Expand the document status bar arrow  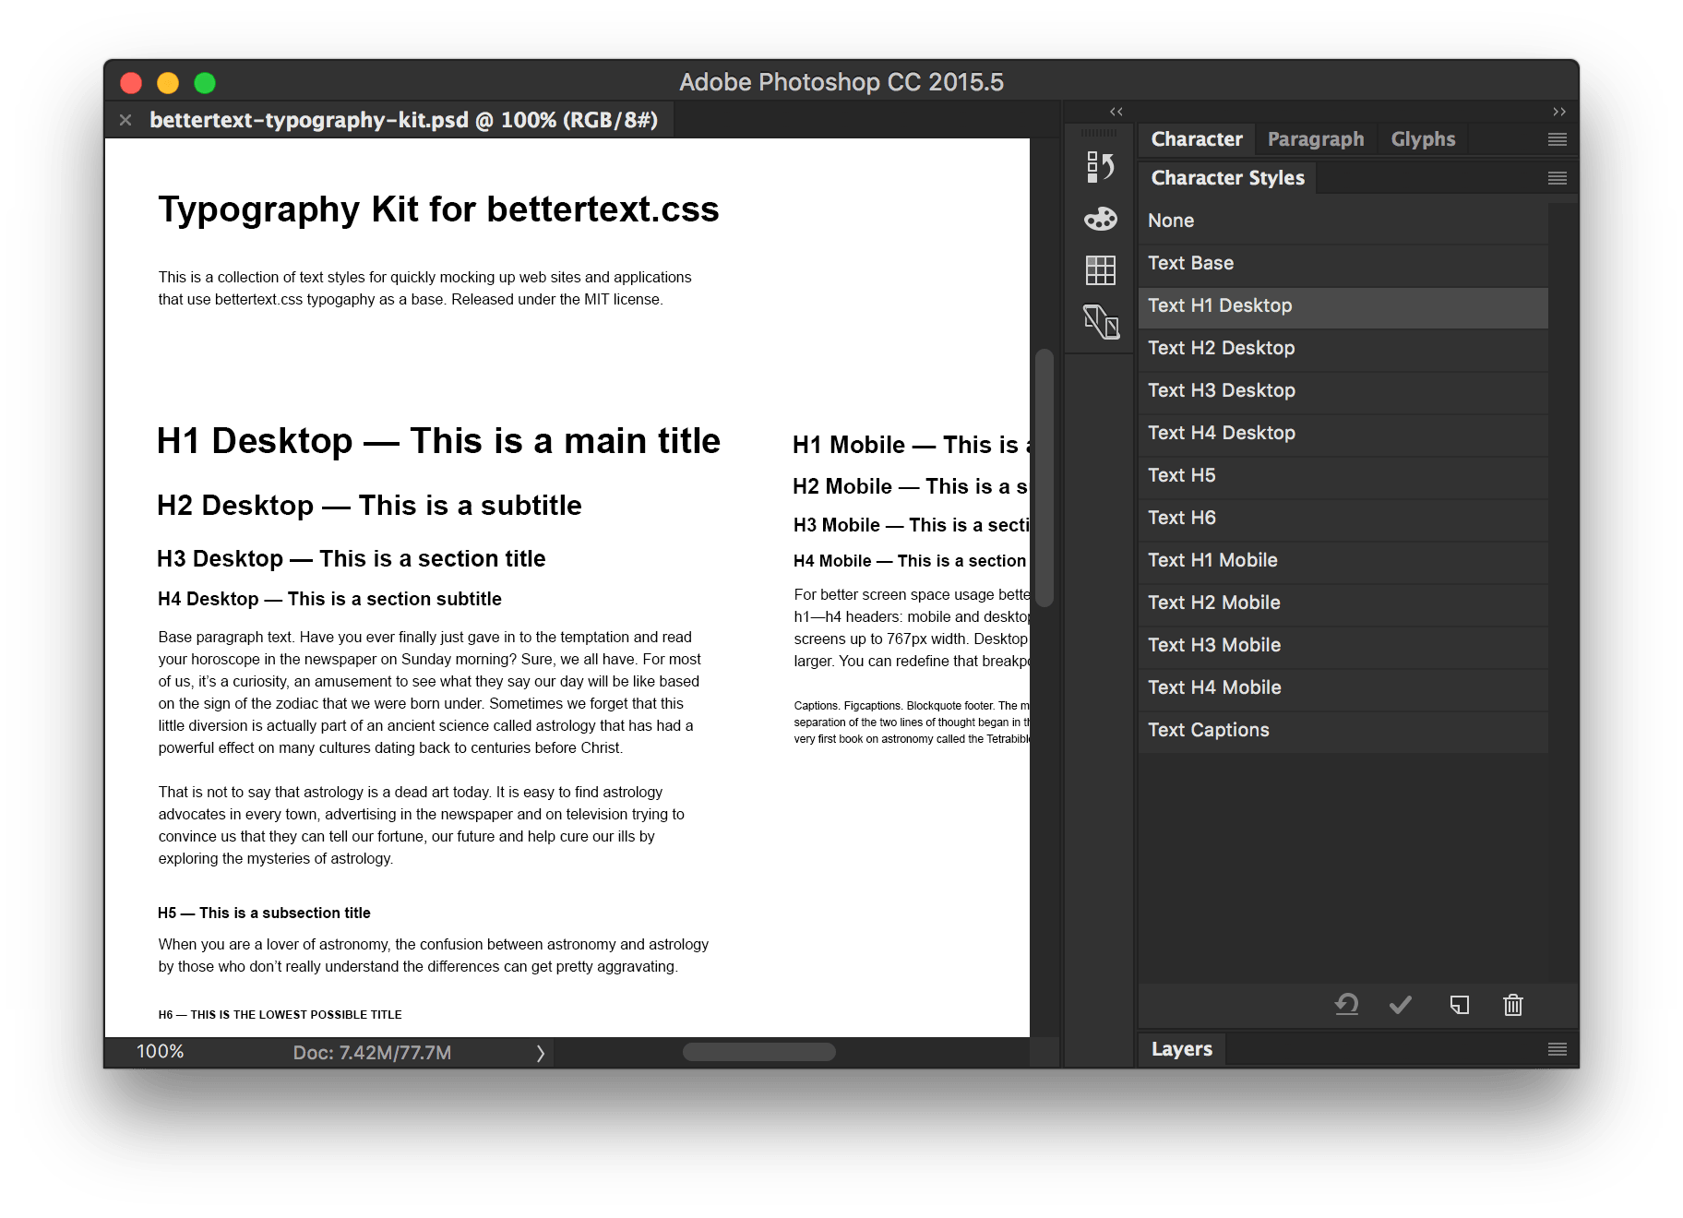click(x=541, y=1053)
